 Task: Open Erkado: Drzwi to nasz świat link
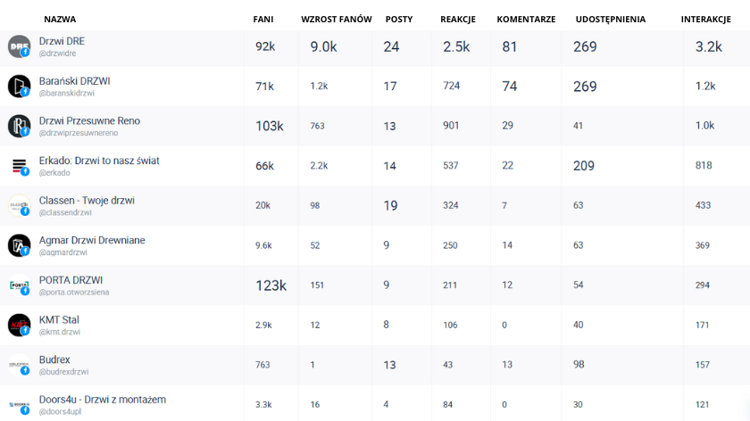[x=99, y=161]
